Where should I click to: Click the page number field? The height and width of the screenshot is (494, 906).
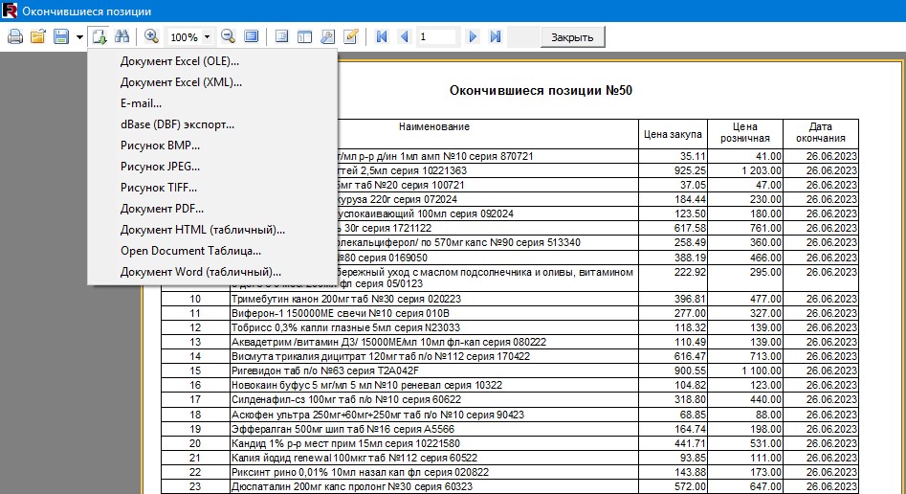(x=437, y=37)
